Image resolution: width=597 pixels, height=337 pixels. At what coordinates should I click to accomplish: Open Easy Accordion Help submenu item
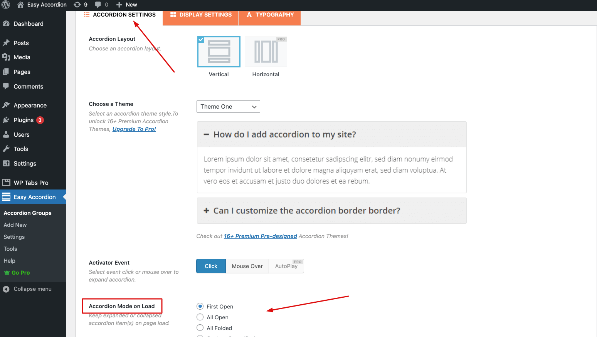click(x=10, y=261)
